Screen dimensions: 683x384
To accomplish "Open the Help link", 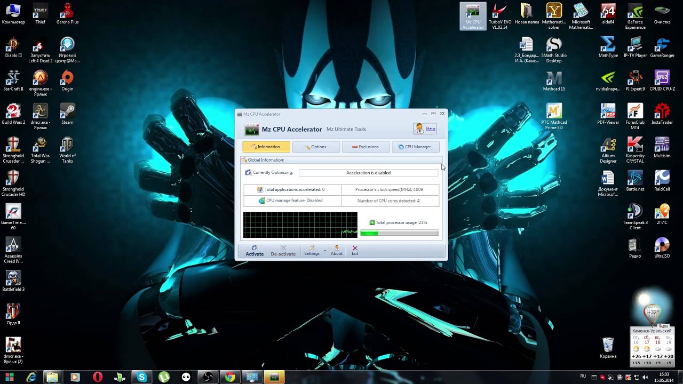I will click(430, 129).
